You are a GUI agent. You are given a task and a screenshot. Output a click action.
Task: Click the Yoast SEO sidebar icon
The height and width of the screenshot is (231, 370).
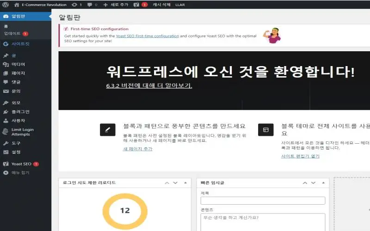(6, 164)
